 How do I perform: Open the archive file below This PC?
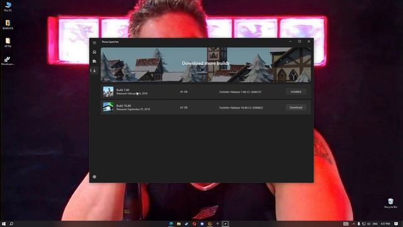8,25
